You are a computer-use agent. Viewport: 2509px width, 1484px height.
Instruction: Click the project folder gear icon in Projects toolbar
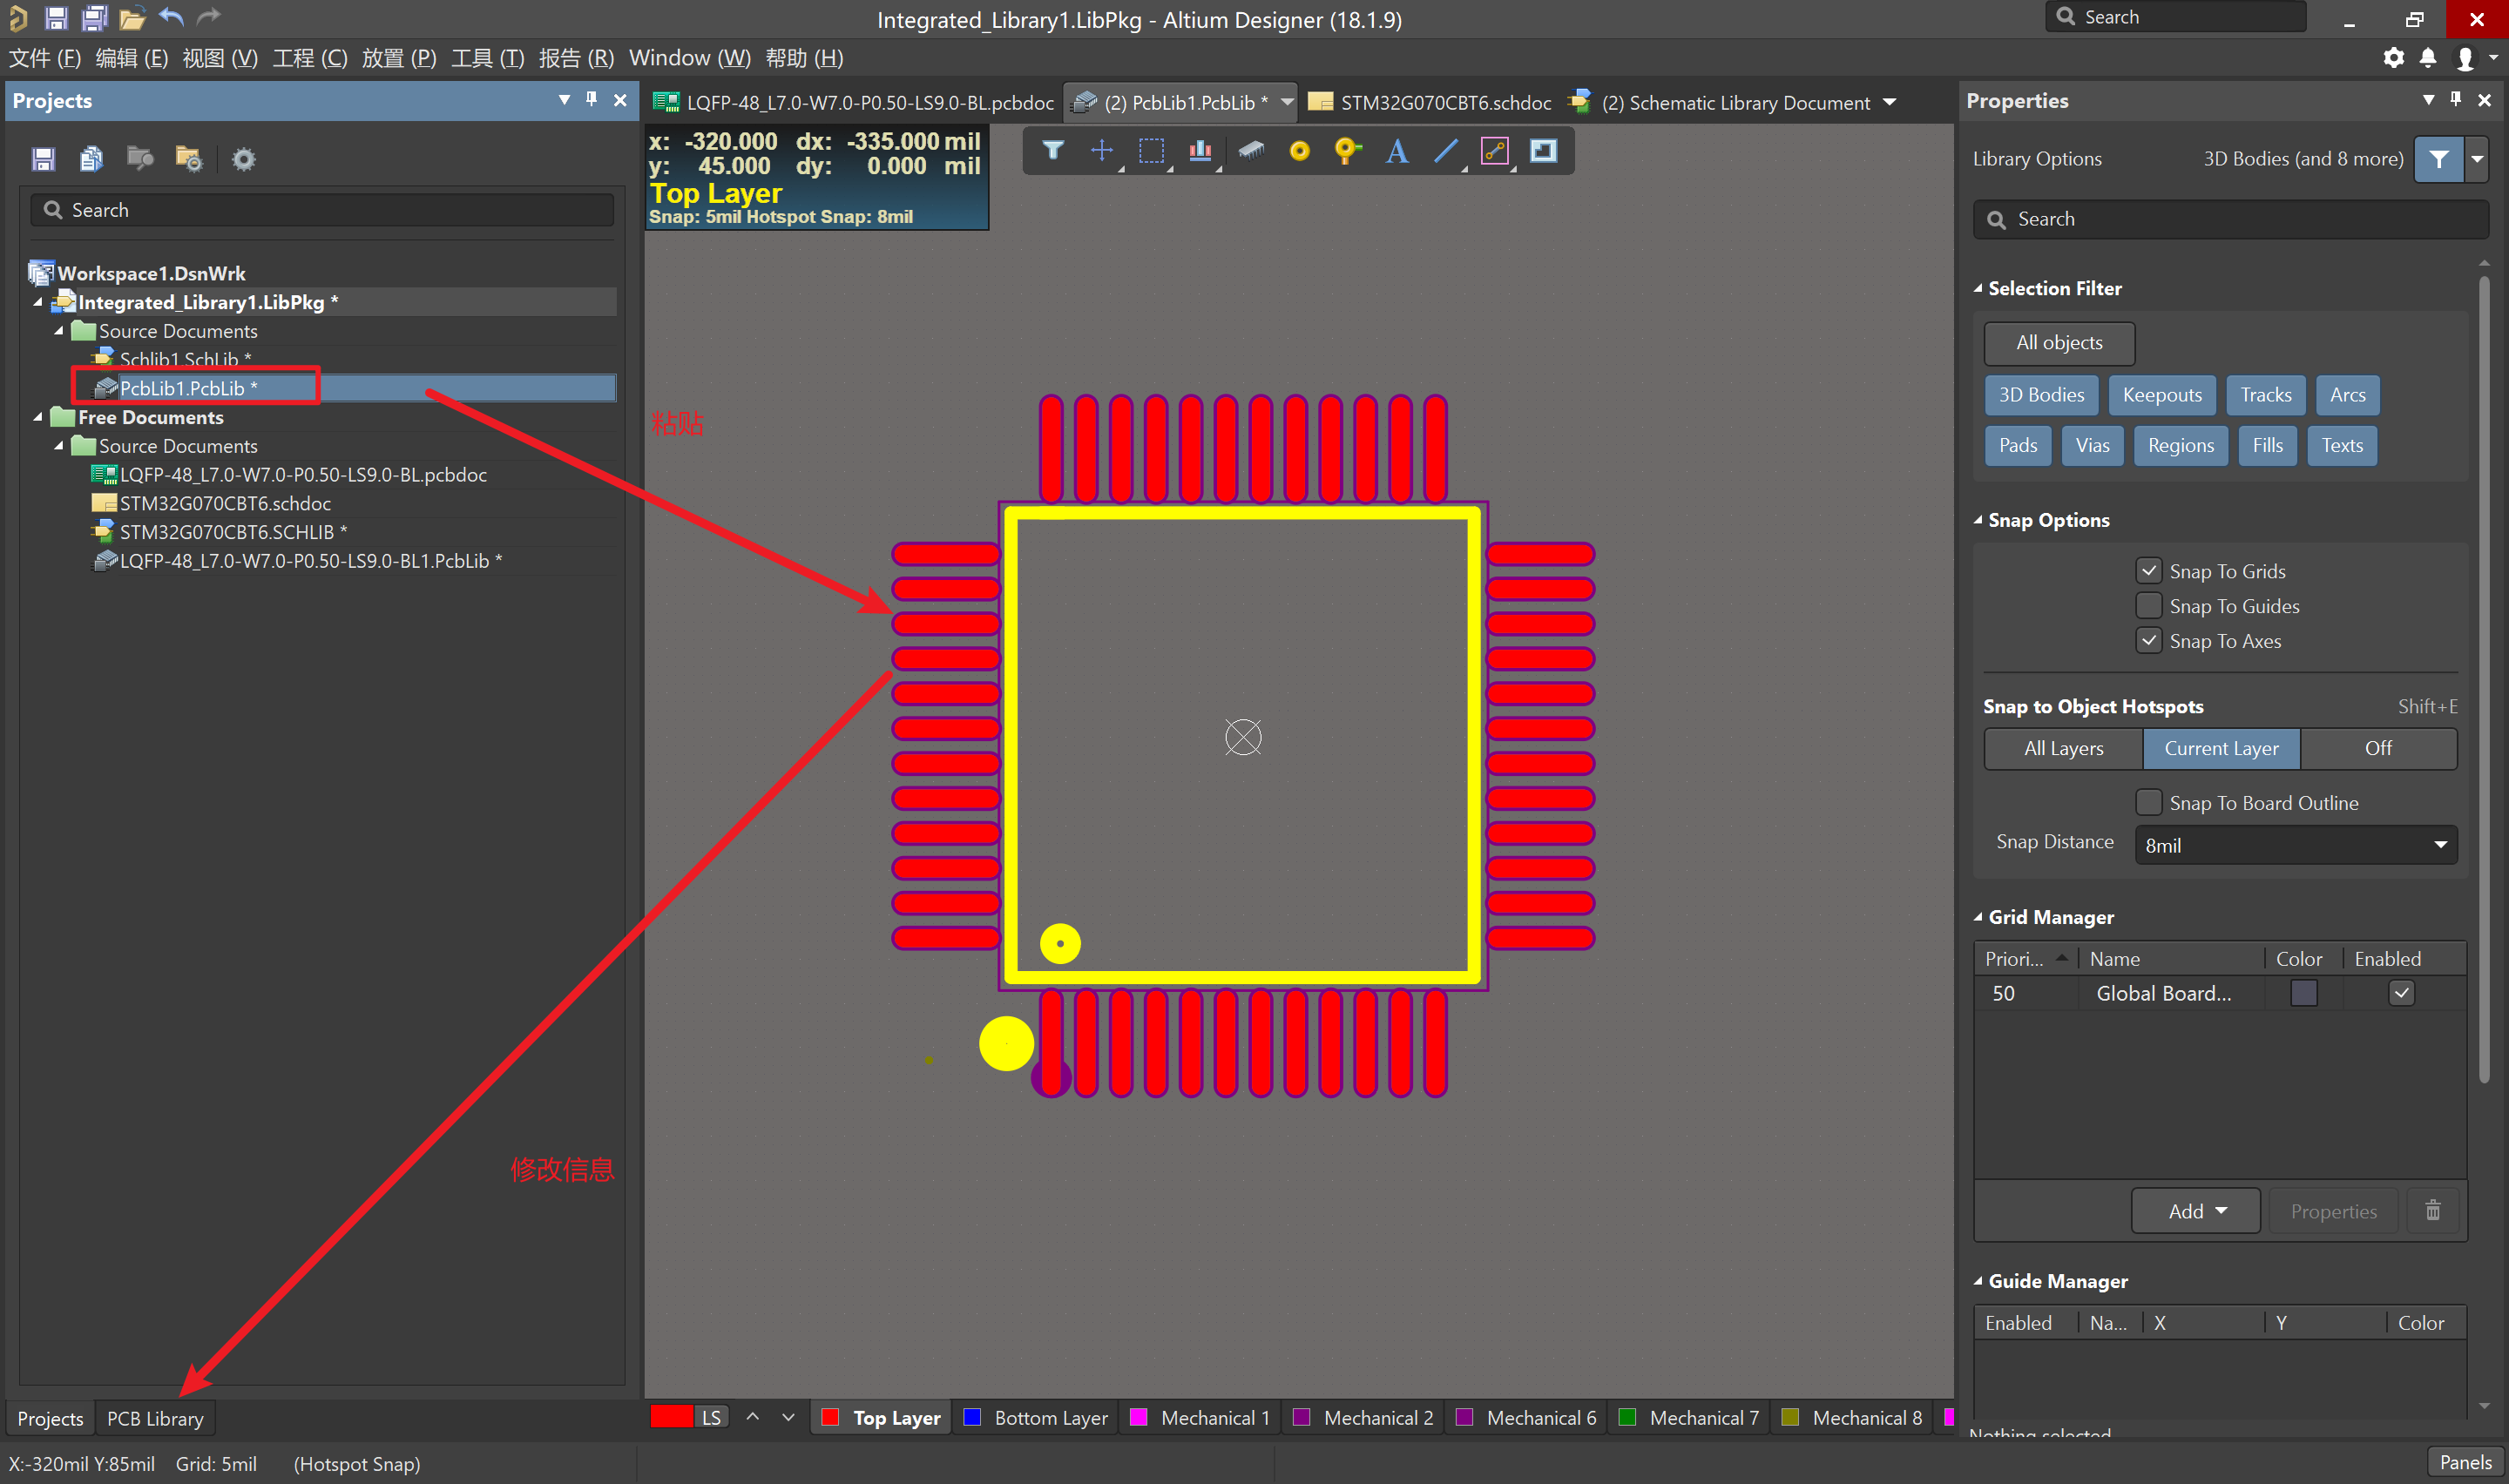pos(188,159)
